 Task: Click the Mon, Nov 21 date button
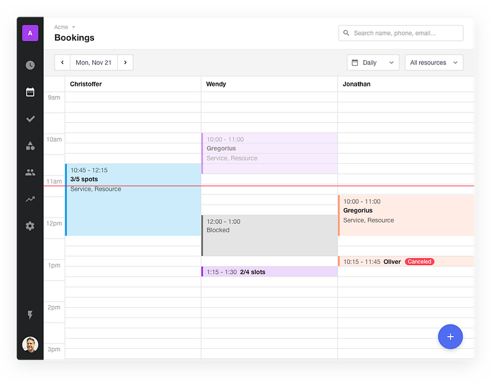[93, 63]
